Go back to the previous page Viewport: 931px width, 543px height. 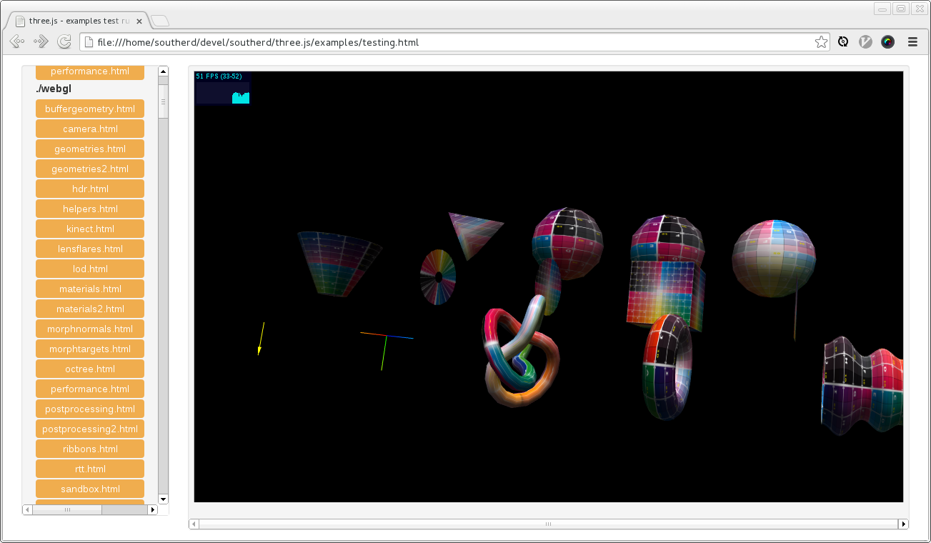17,42
